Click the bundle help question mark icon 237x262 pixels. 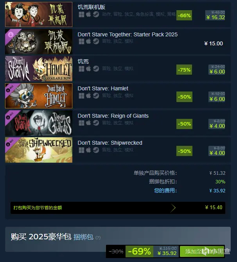tap(98, 238)
